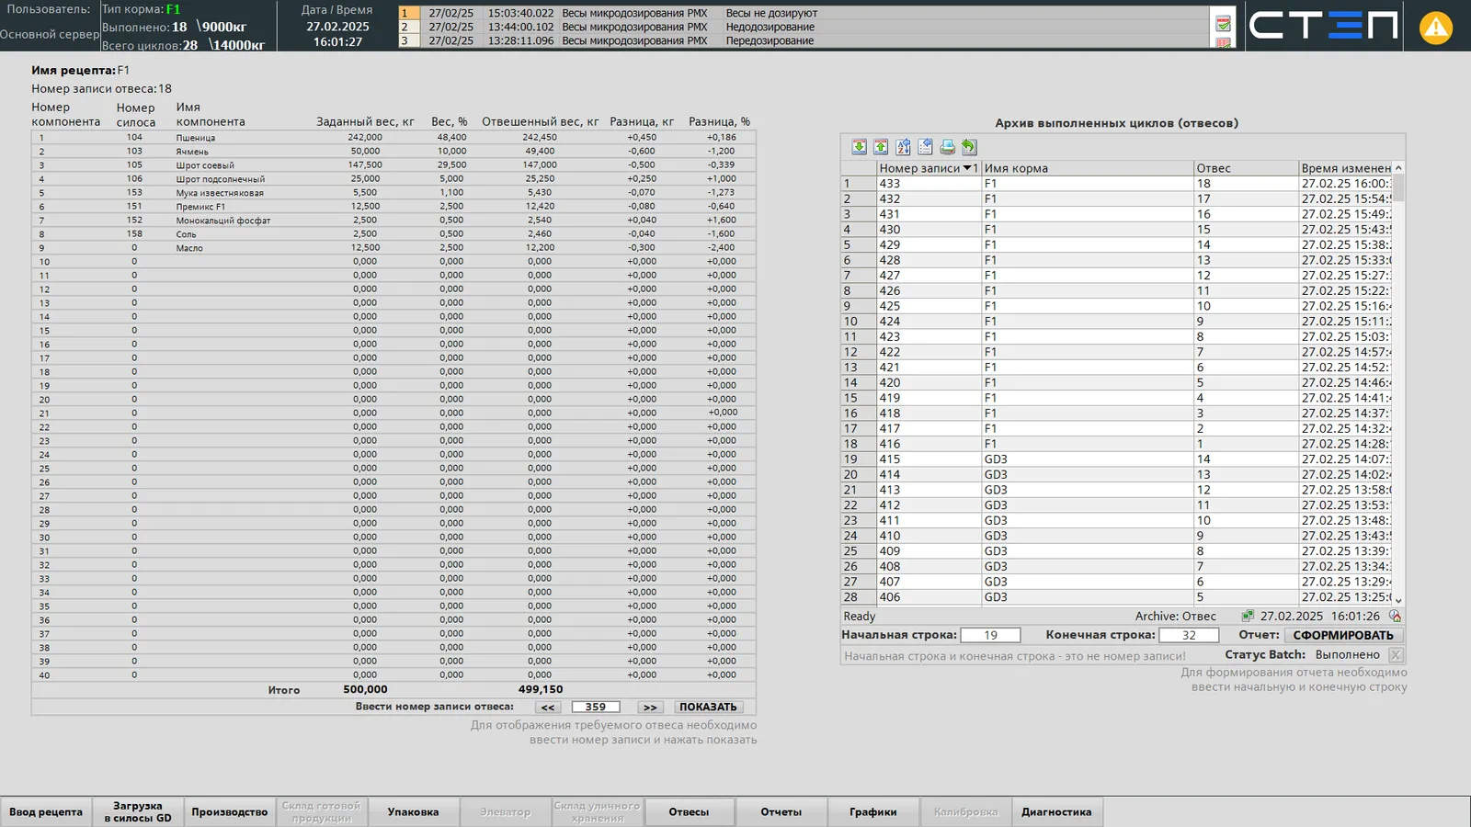Viewport: 1471px width, 827px height.
Task: Click the СФОРМИРОВАТЬ report button
Action: pyautogui.click(x=1343, y=635)
